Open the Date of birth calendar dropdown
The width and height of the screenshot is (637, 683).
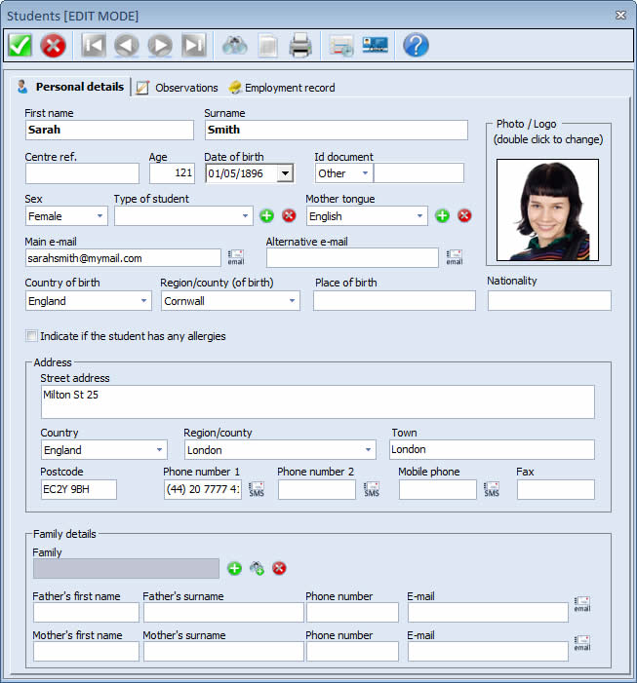click(x=285, y=173)
